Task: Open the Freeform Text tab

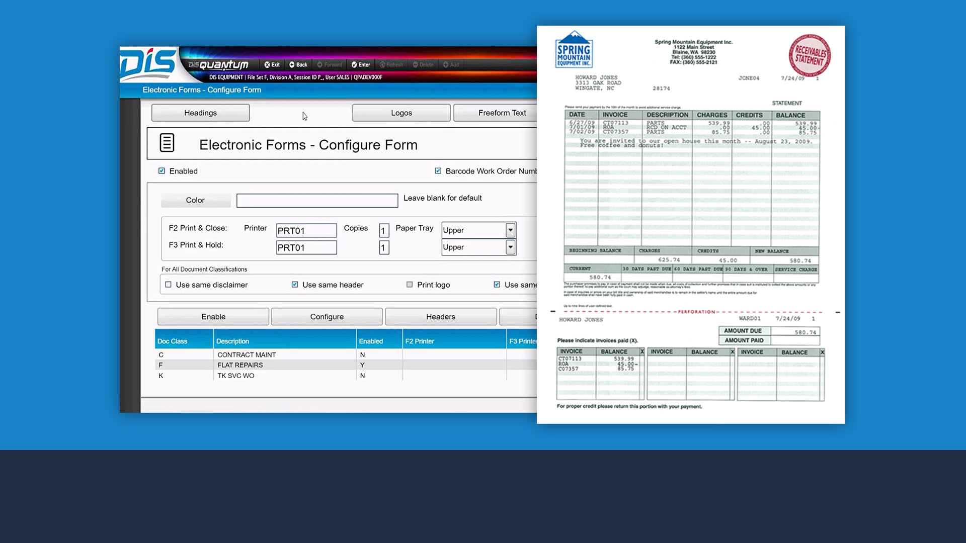Action: coord(496,113)
